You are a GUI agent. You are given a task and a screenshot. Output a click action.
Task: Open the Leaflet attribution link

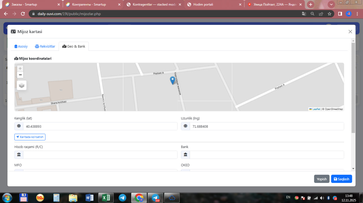(316, 109)
